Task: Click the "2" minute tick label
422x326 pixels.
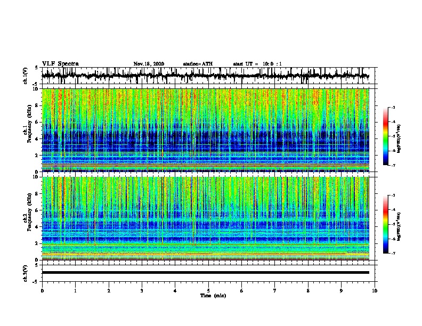Action: tap(109, 291)
